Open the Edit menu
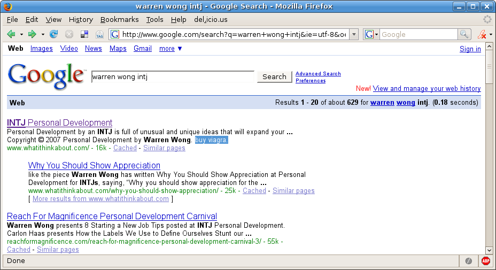This screenshot has width=496, height=270. [32, 20]
